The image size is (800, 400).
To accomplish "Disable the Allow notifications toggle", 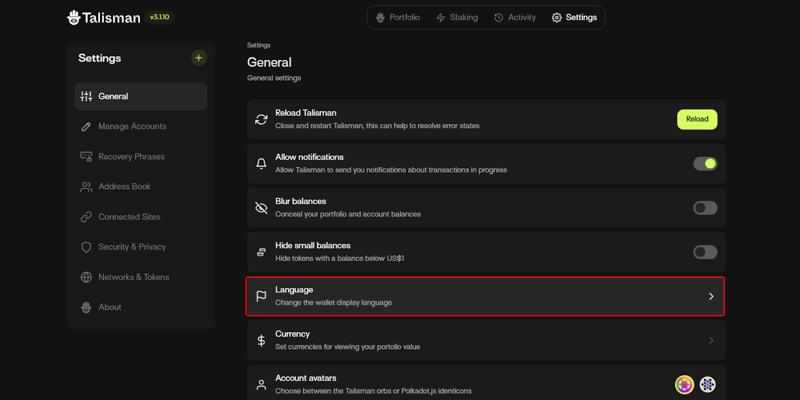I will pos(705,163).
